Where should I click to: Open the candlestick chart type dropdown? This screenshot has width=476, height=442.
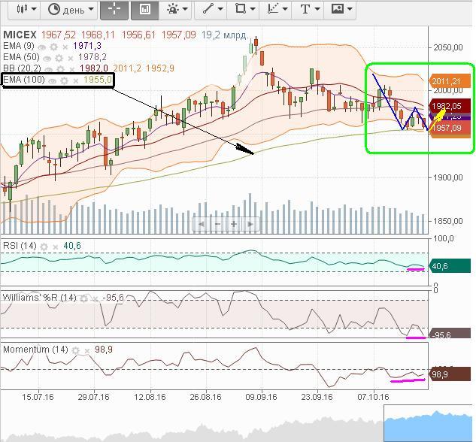pos(34,9)
